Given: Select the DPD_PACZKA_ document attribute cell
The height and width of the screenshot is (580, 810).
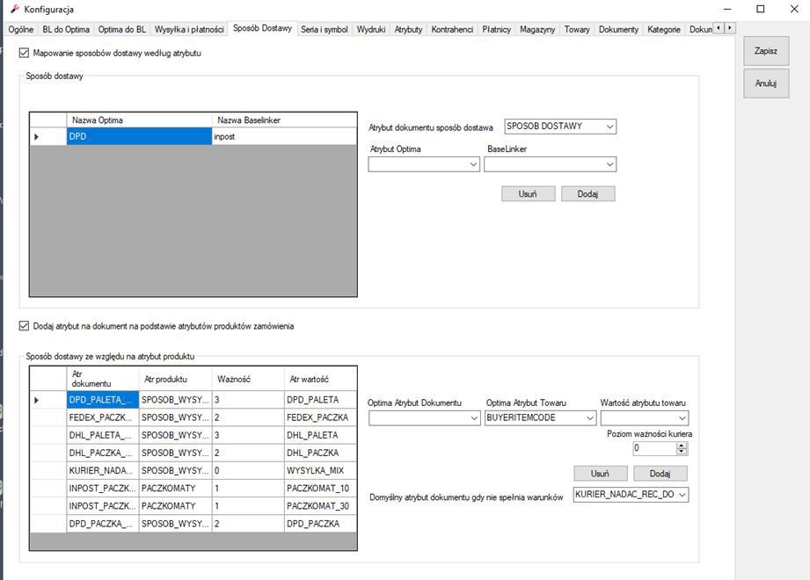Looking at the screenshot, I should point(103,524).
